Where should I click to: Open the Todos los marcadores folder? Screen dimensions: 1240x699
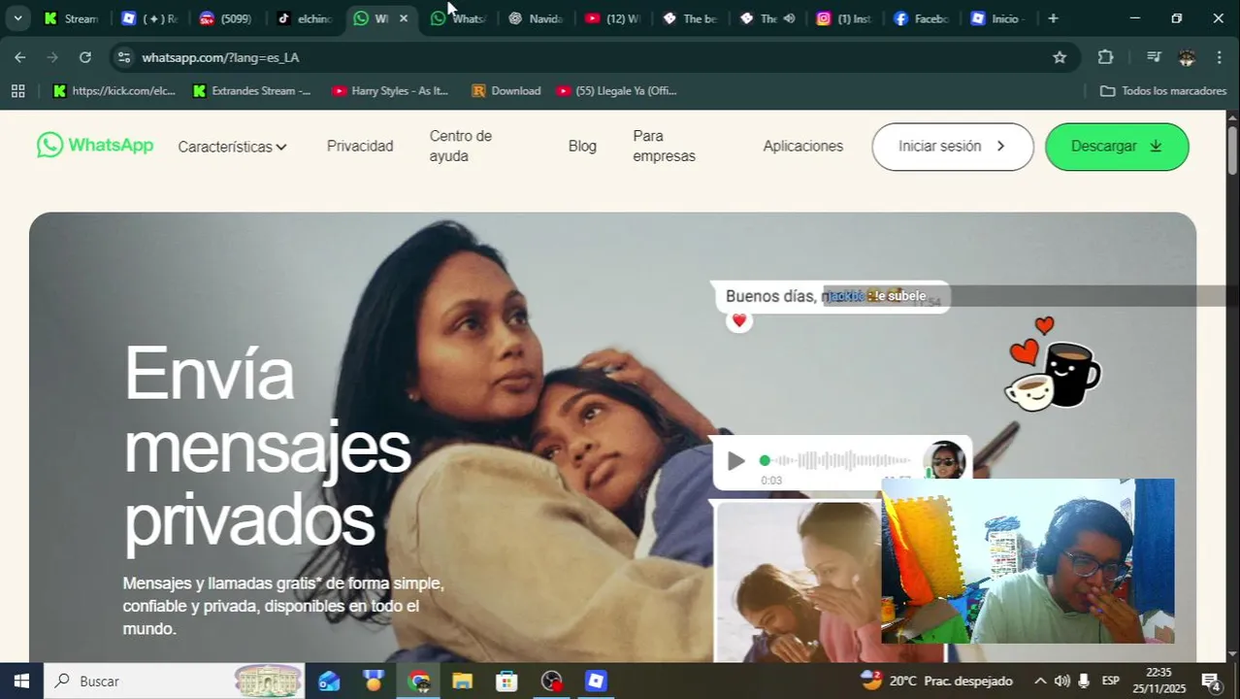tap(1163, 91)
